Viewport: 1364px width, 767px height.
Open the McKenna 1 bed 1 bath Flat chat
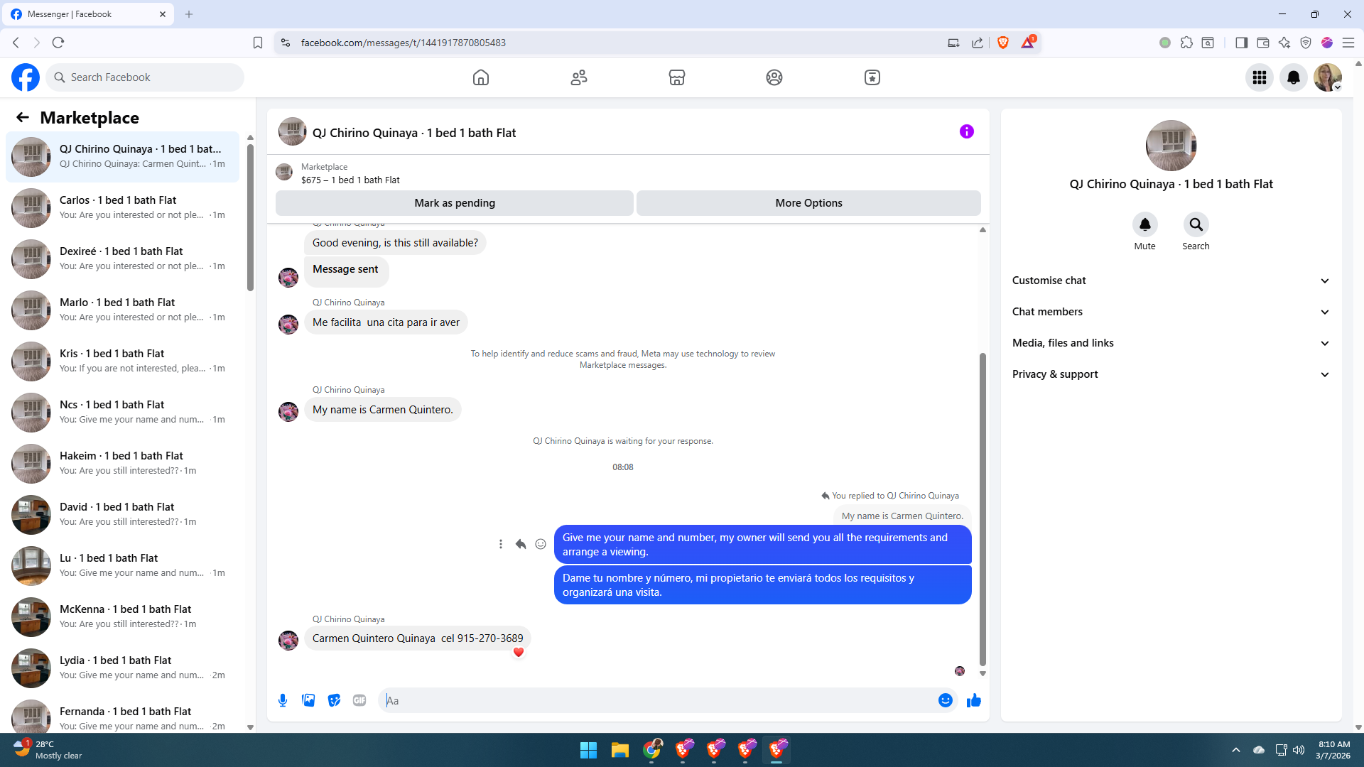click(x=123, y=616)
